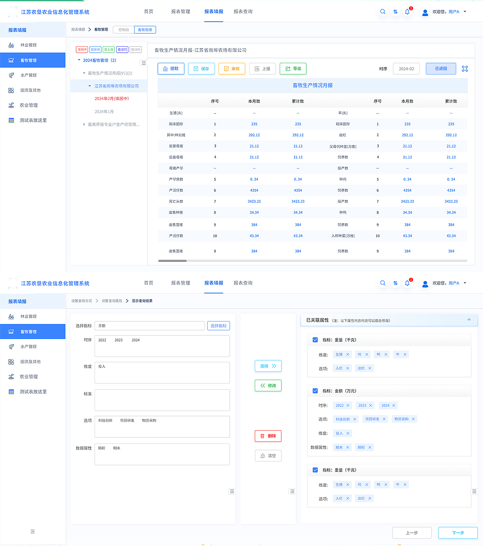483x546 pixels.
Task: Click the 导出 button
Action: [x=293, y=69]
